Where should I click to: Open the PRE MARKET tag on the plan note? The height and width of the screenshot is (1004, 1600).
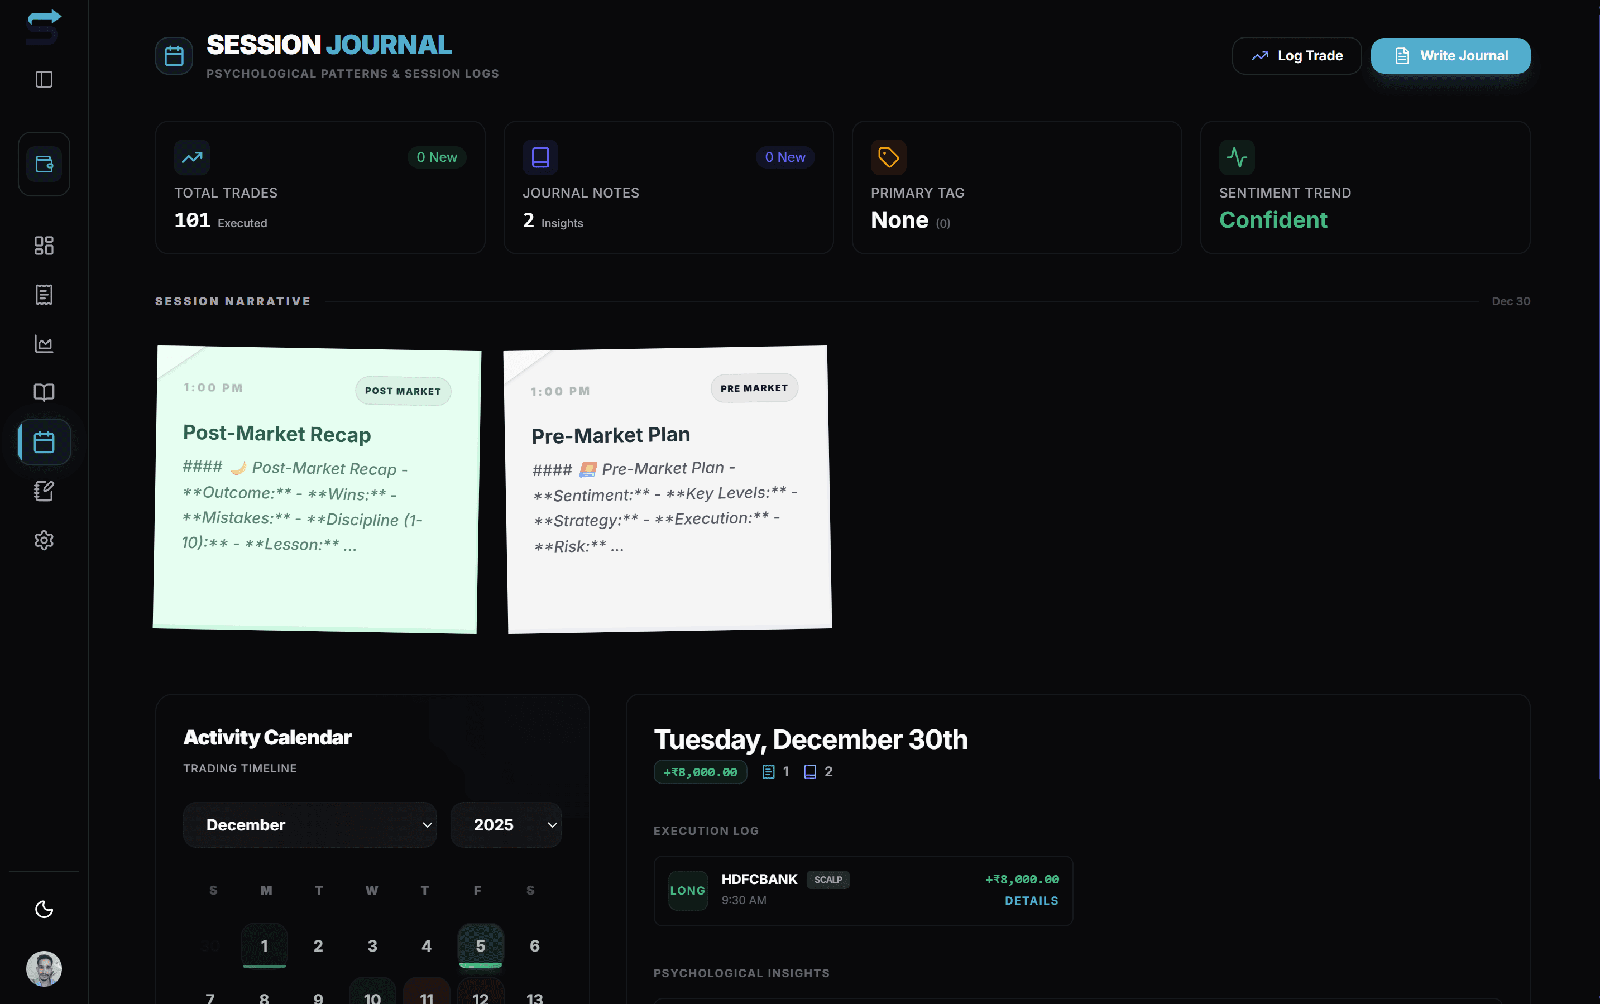tap(753, 388)
